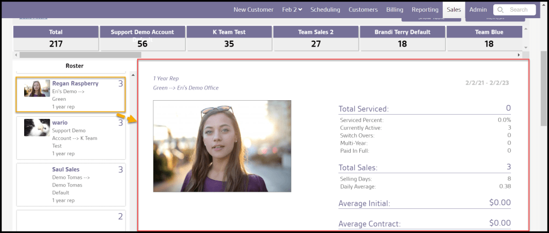Screen dimensions: 549x233
Task: Click wario's roster avatar image
Action: click(37, 127)
